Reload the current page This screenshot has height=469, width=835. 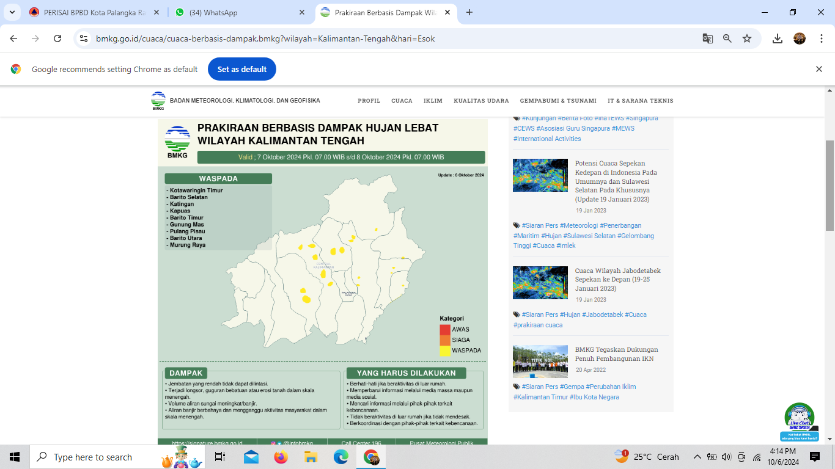click(x=57, y=38)
